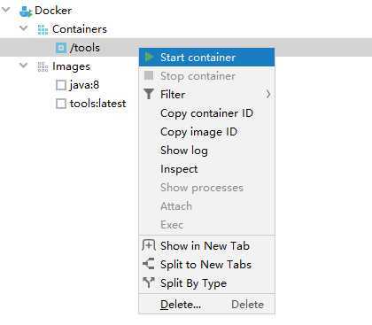This screenshot has width=372, height=325.
Task: Choose Copy container ID
Action: tap(206, 113)
